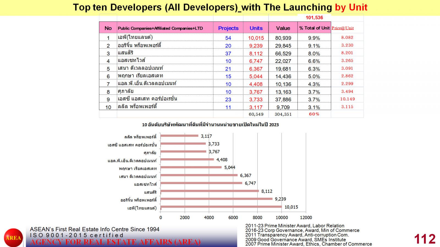Click projects cell 54
440x247 pixels.
[x=228, y=38]
